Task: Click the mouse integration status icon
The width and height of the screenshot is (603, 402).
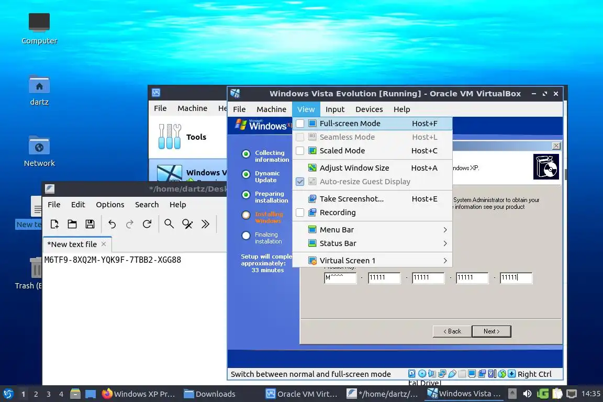Action: [502, 374]
